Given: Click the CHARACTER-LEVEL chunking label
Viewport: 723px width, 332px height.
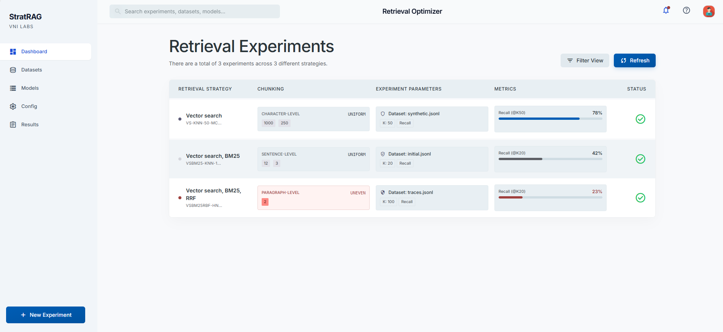Looking at the screenshot, I should point(281,114).
